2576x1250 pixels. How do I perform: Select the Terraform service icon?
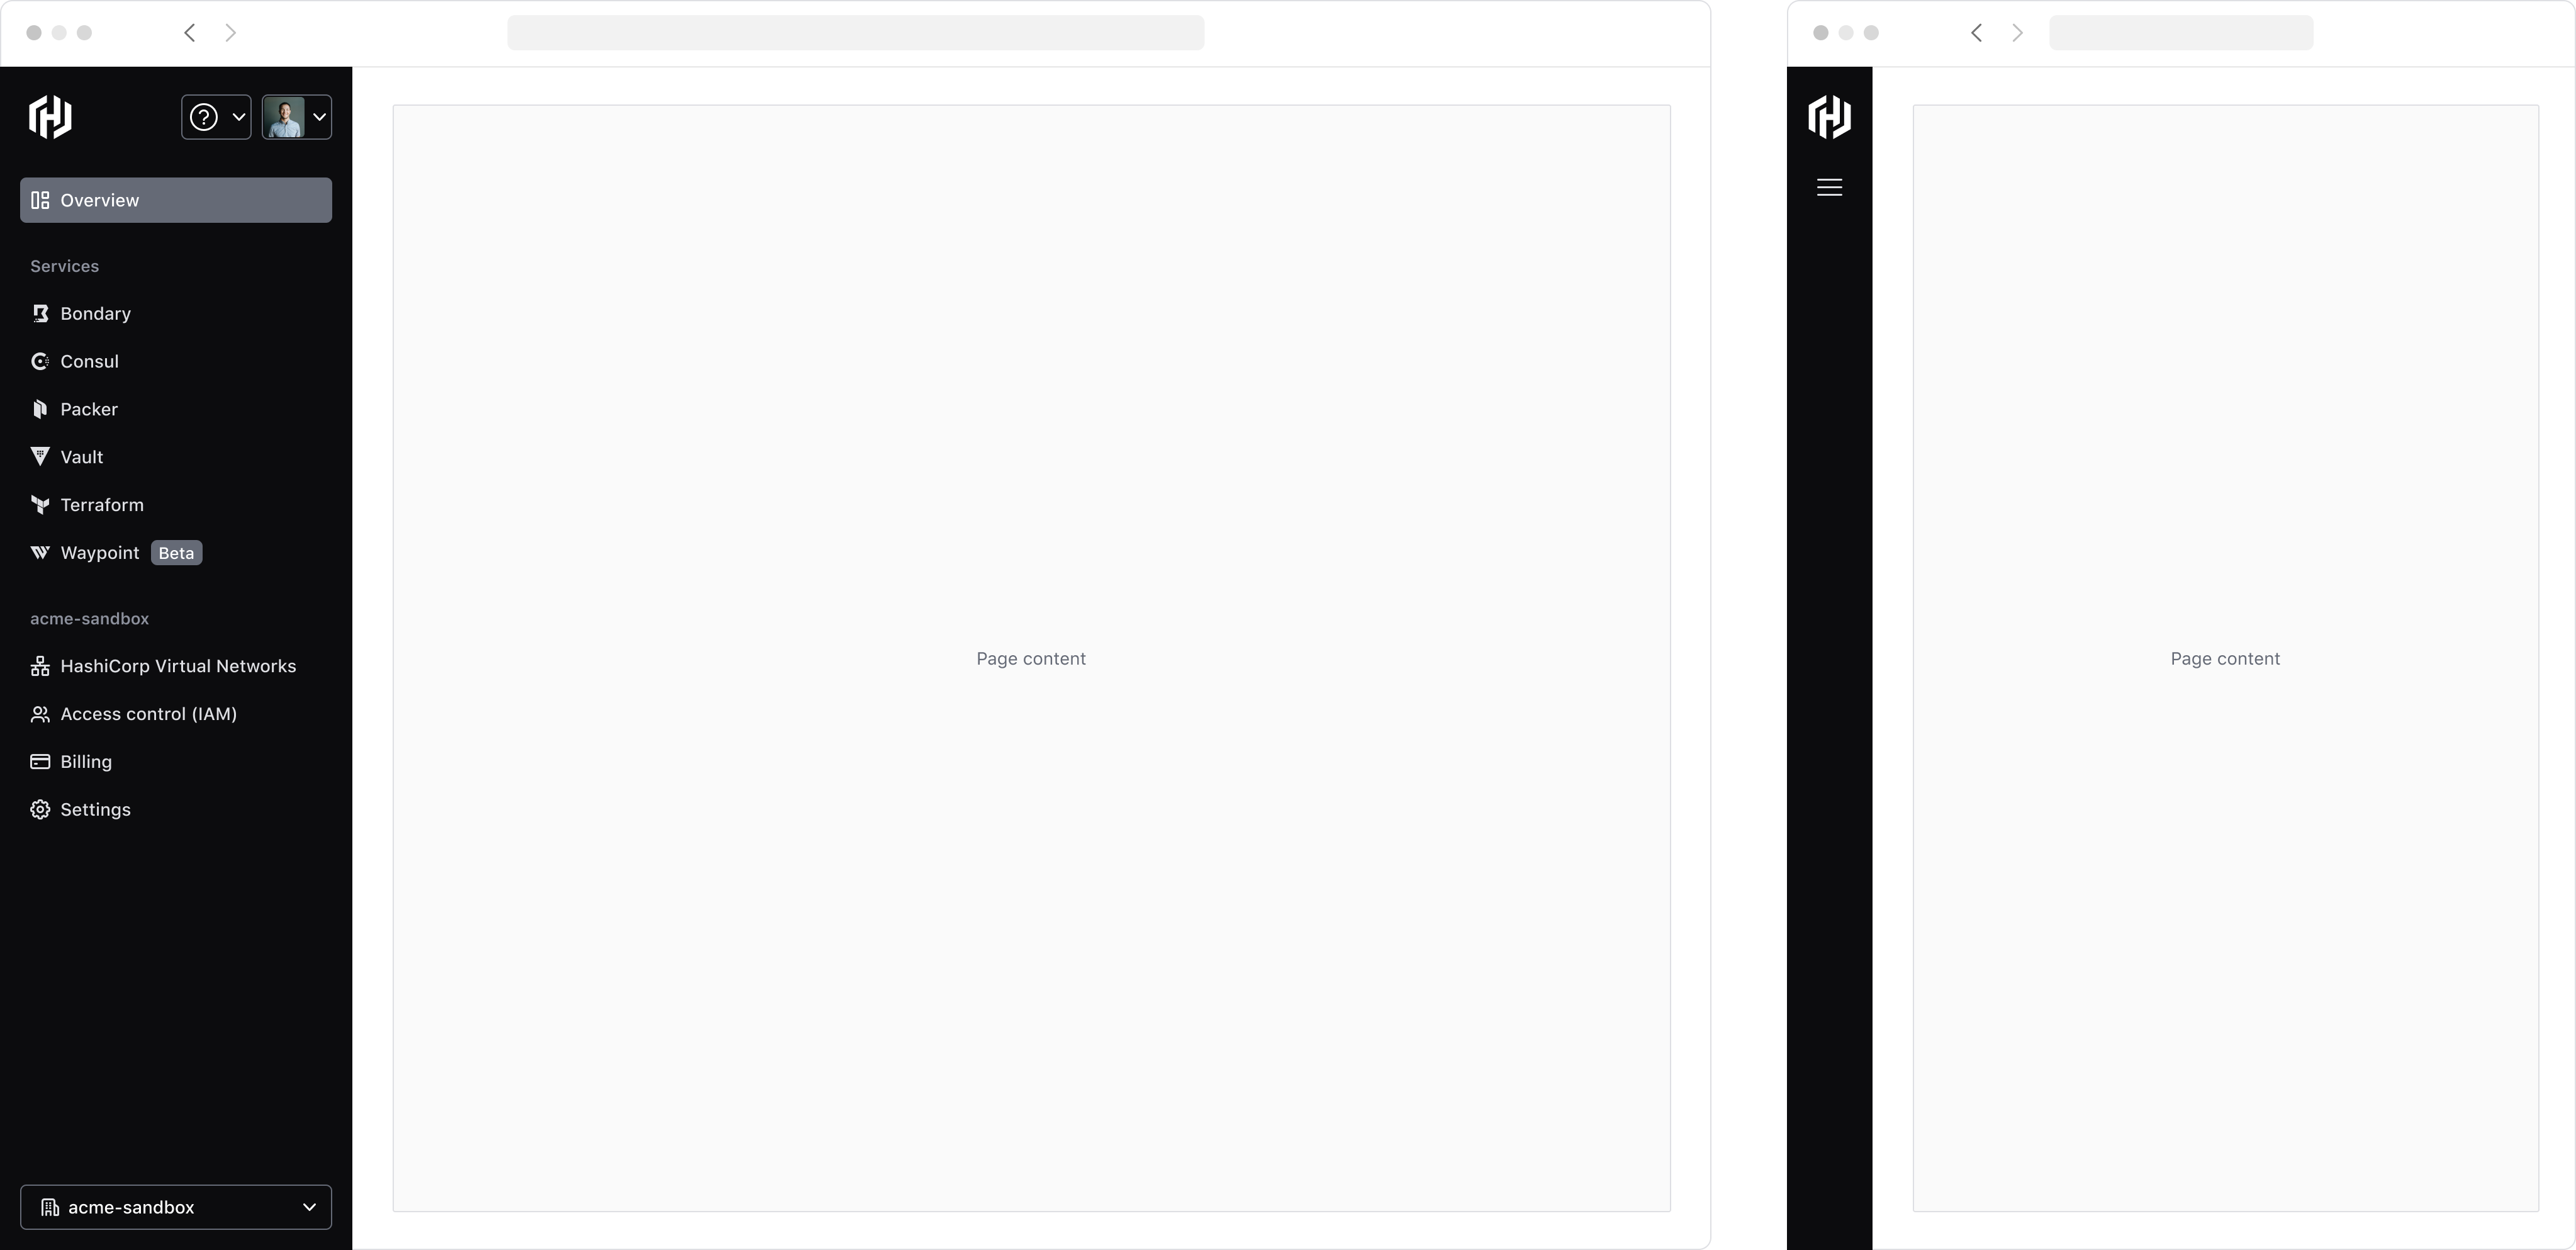(x=40, y=504)
